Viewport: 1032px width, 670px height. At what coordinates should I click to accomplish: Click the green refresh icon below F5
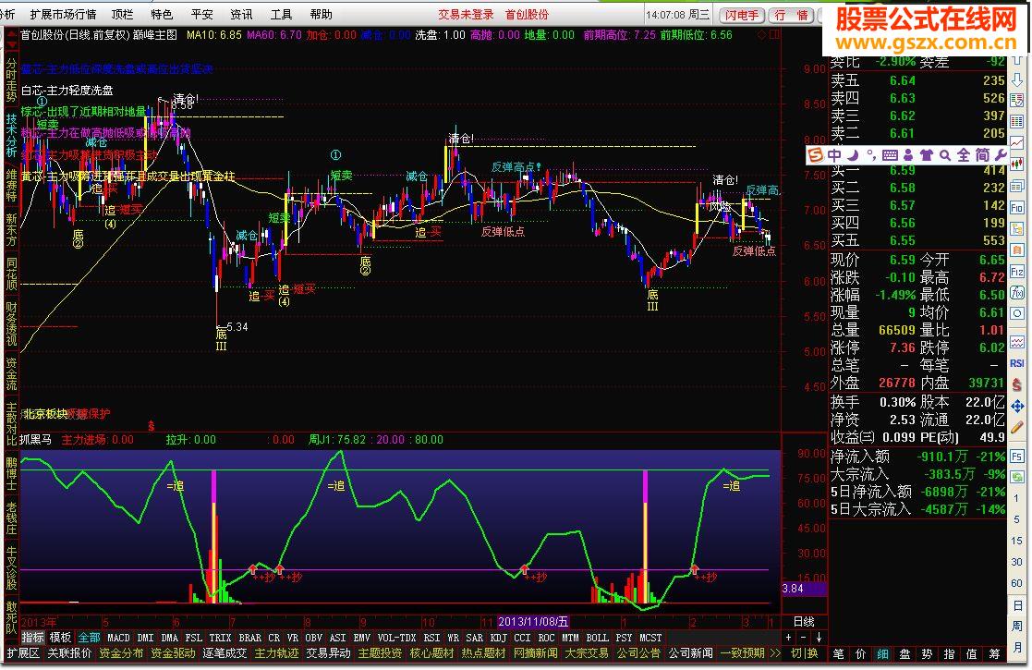click(x=1017, y=477)
